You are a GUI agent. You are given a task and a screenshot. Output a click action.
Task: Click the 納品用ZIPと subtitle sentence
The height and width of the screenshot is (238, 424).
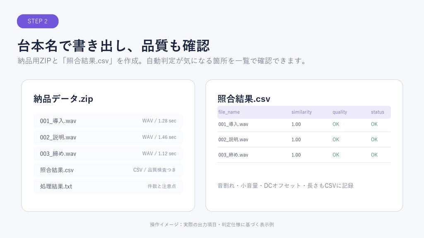[x=162, y=61]
